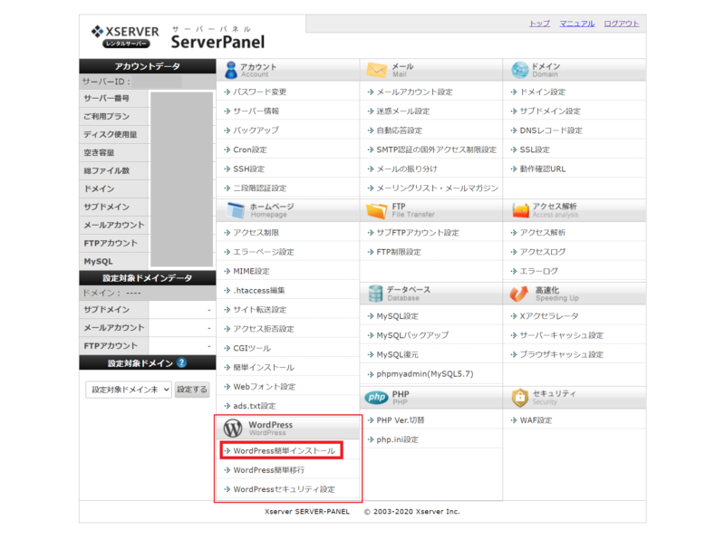
Task: Open 自動応答設定
Action: (x=399, y=130)
